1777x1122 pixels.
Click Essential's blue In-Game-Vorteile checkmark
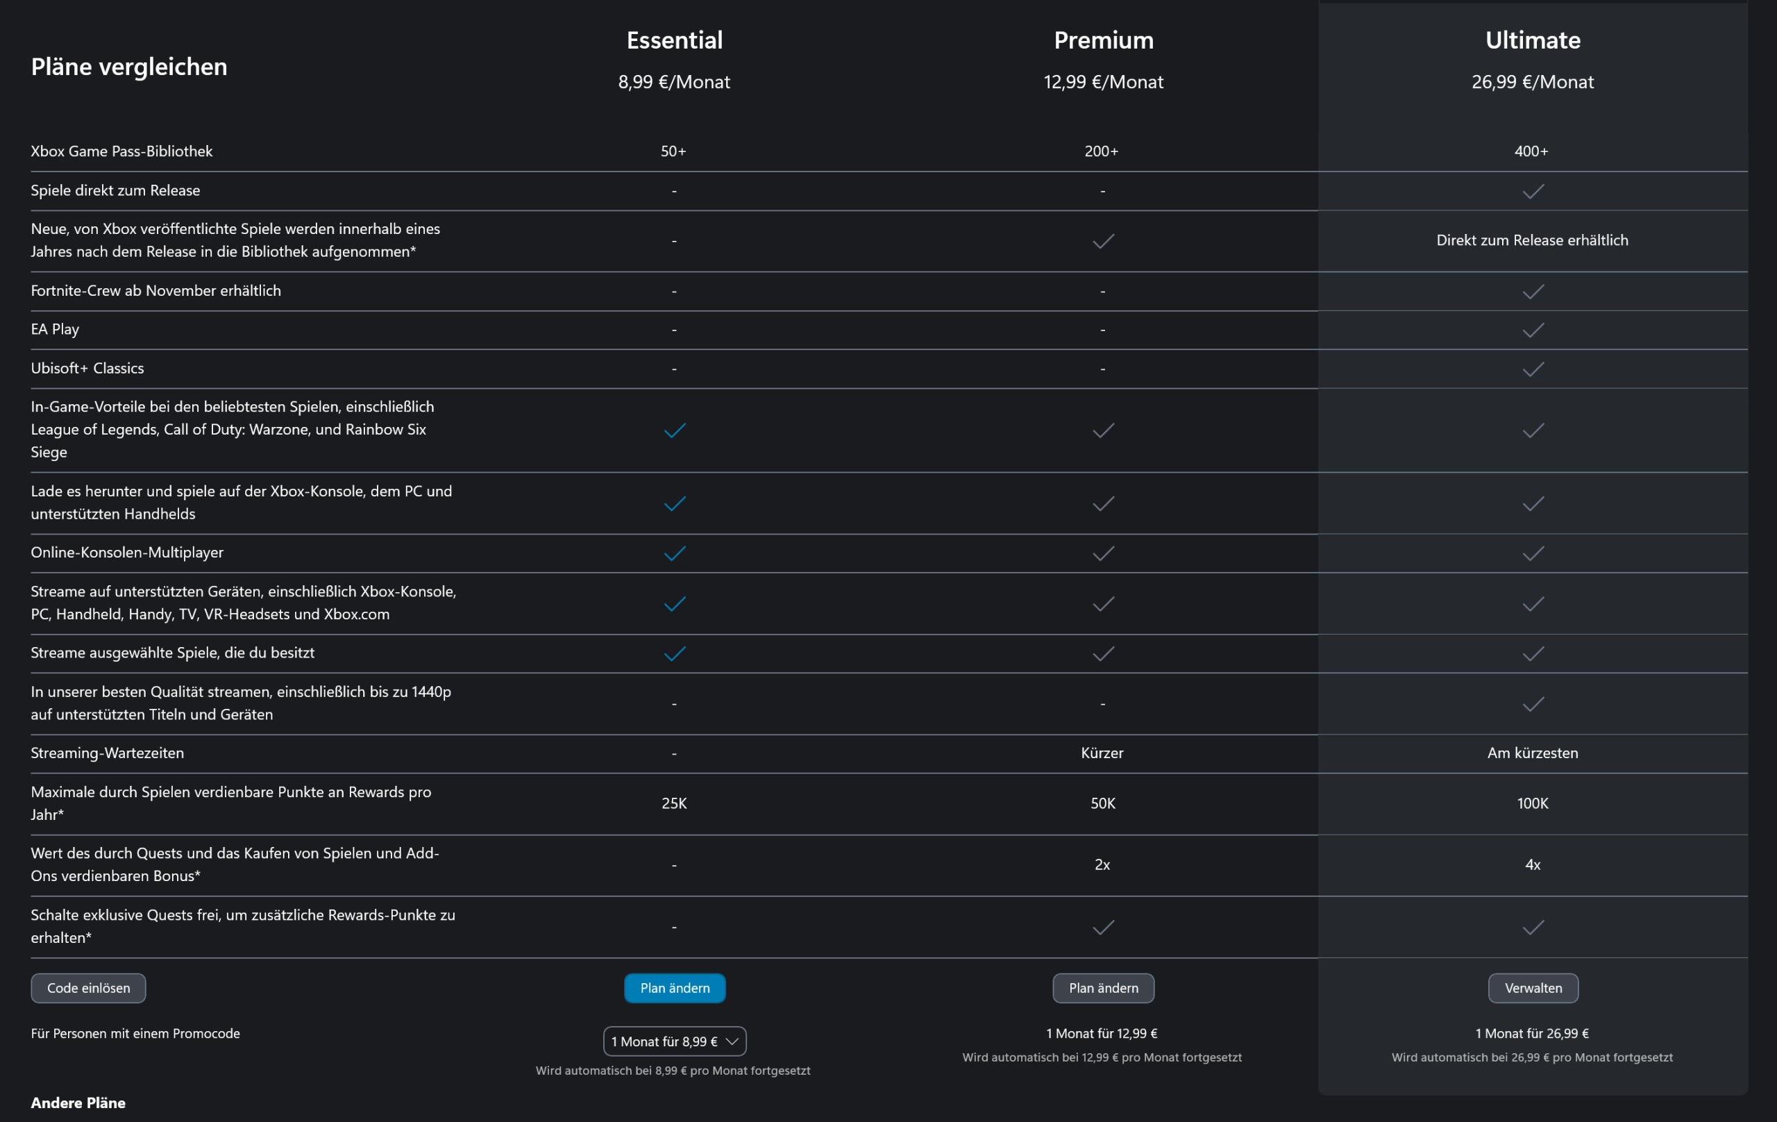(675, 430)
